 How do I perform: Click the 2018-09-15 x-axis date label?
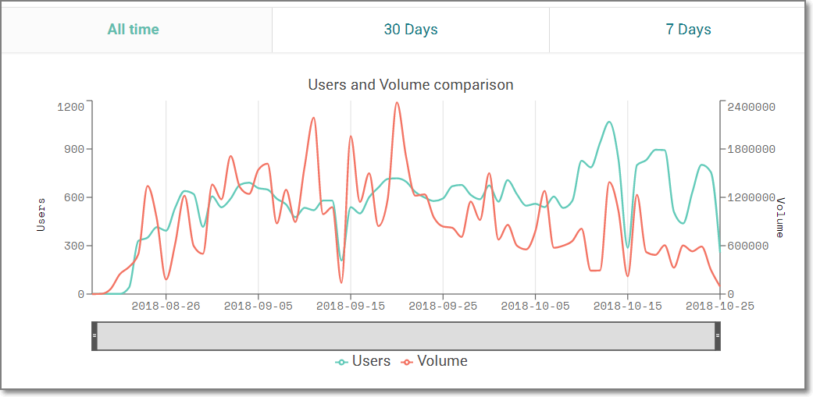[351, 307]
